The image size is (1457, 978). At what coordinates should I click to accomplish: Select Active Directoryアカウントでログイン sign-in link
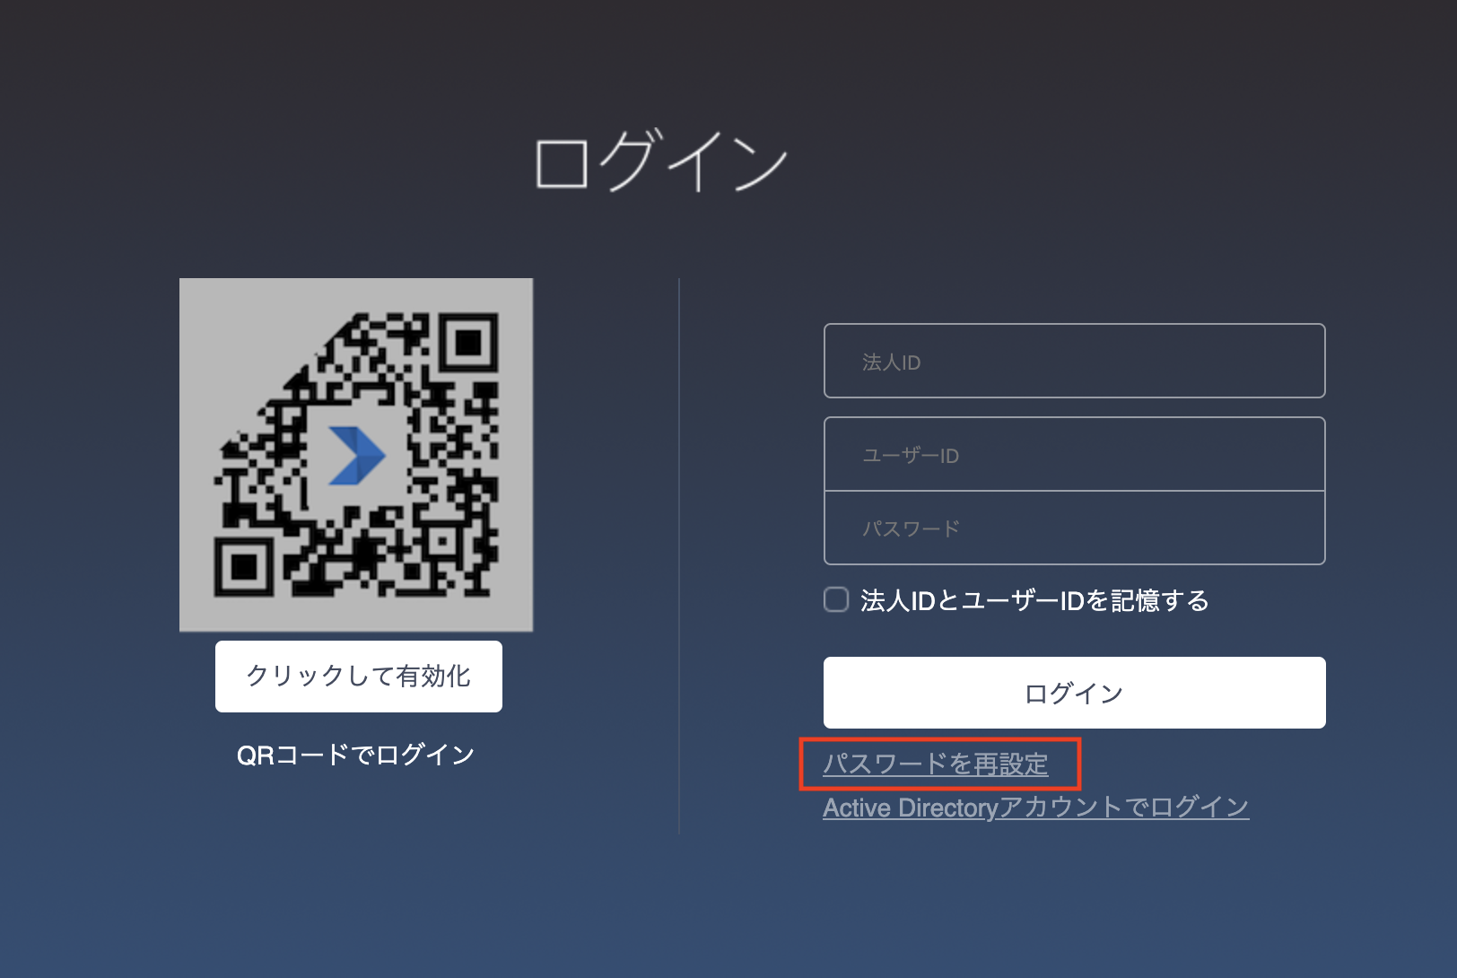[1036, 807]
